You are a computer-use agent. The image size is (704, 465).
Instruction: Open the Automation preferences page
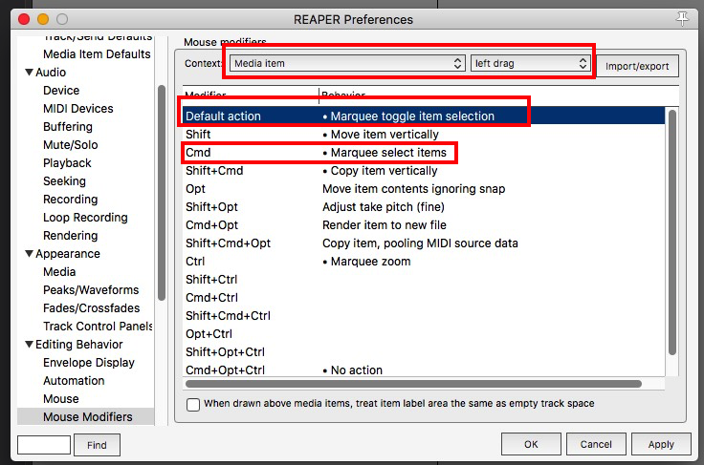click(74, 381)
